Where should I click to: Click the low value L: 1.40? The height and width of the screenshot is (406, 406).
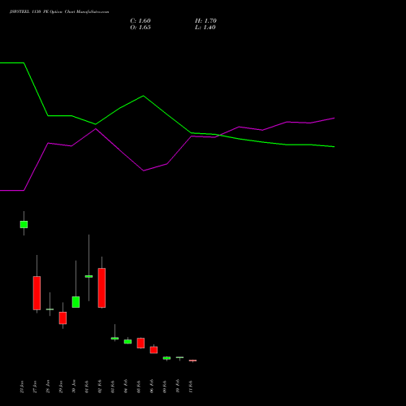click(205, 28)
